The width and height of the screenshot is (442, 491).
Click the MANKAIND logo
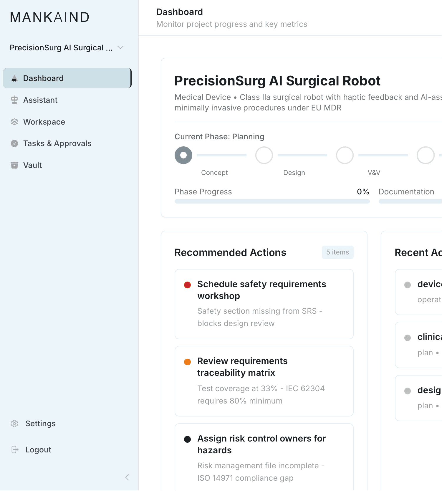[x=50, y=17]
